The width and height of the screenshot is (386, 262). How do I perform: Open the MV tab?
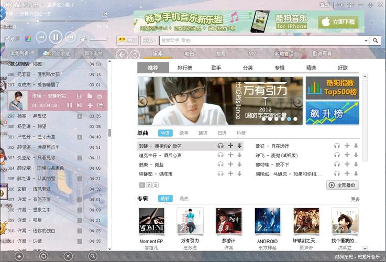[x=252, y=53]
